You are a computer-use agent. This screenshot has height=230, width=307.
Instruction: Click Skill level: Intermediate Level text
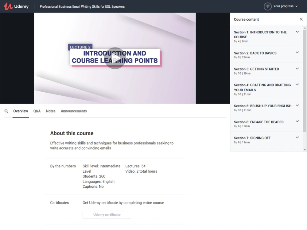[x=101, y=169]
